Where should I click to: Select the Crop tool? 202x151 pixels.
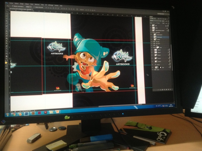pyautogui.click(x=7, y=21)
